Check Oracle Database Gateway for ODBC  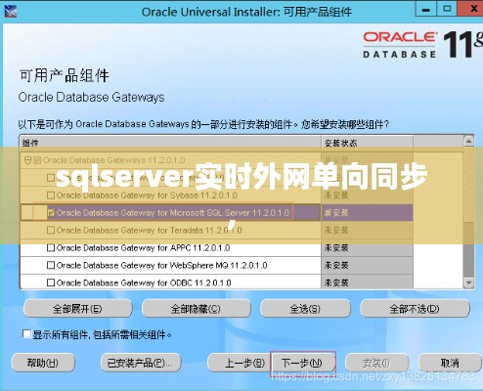(51, 282)
